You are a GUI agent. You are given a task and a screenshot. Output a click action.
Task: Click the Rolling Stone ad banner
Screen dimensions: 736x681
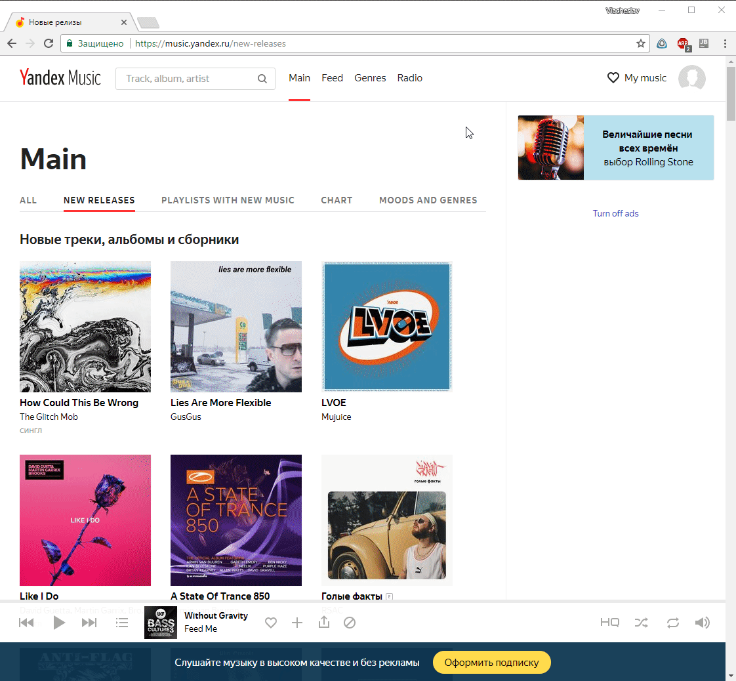click(616, 148)
